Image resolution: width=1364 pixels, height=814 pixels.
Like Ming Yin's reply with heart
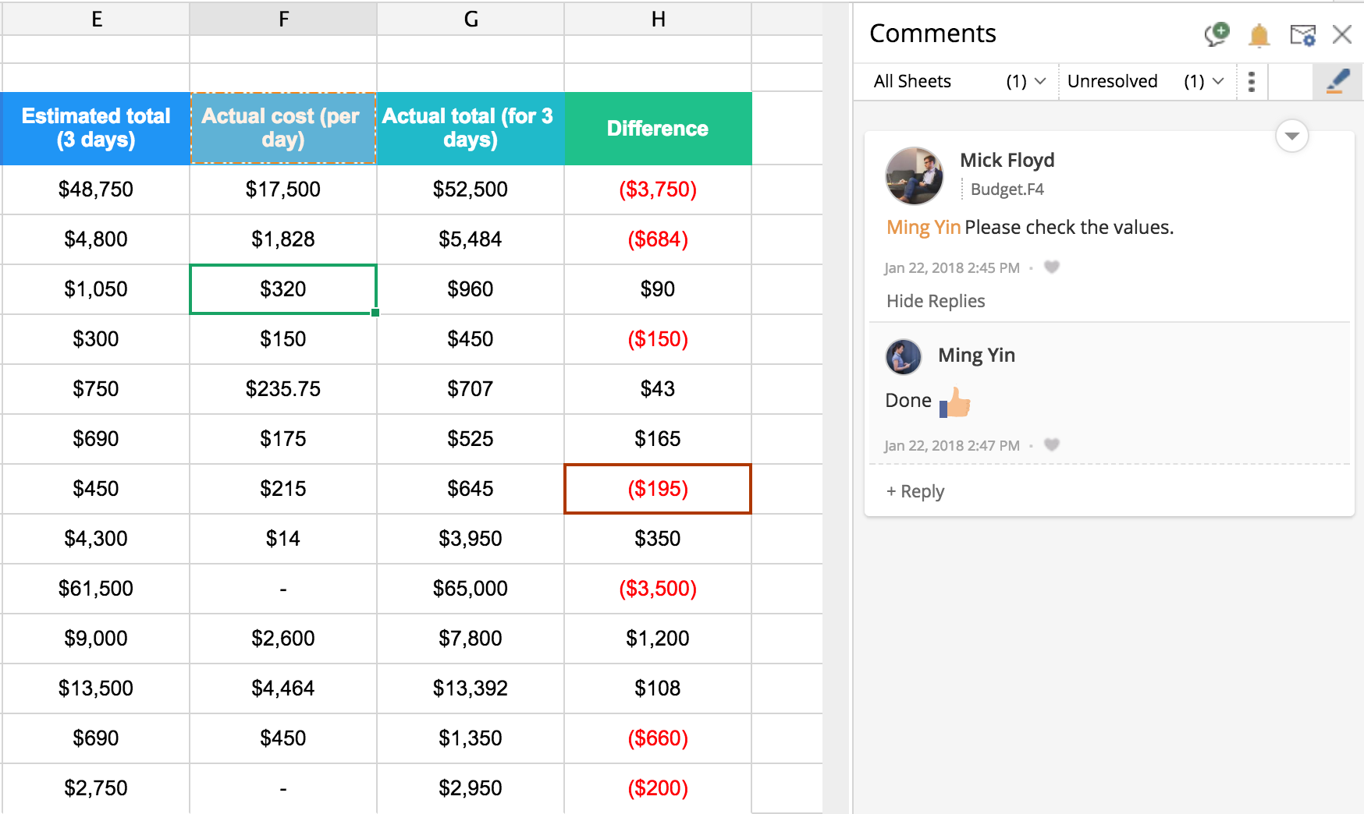coord(1052,445)
